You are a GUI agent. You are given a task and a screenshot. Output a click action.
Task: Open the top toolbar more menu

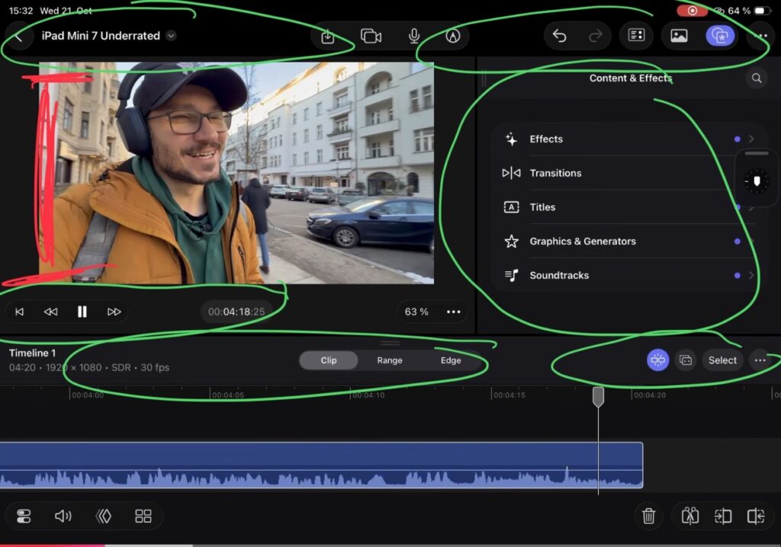pos(762,36)
